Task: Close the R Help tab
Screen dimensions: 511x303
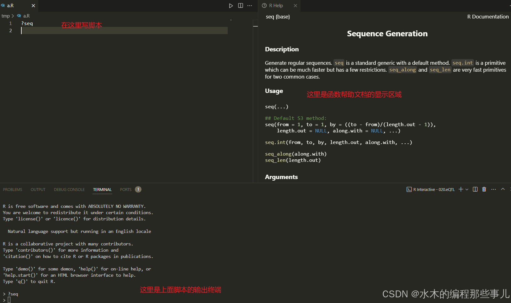Action: coord(295,6)
